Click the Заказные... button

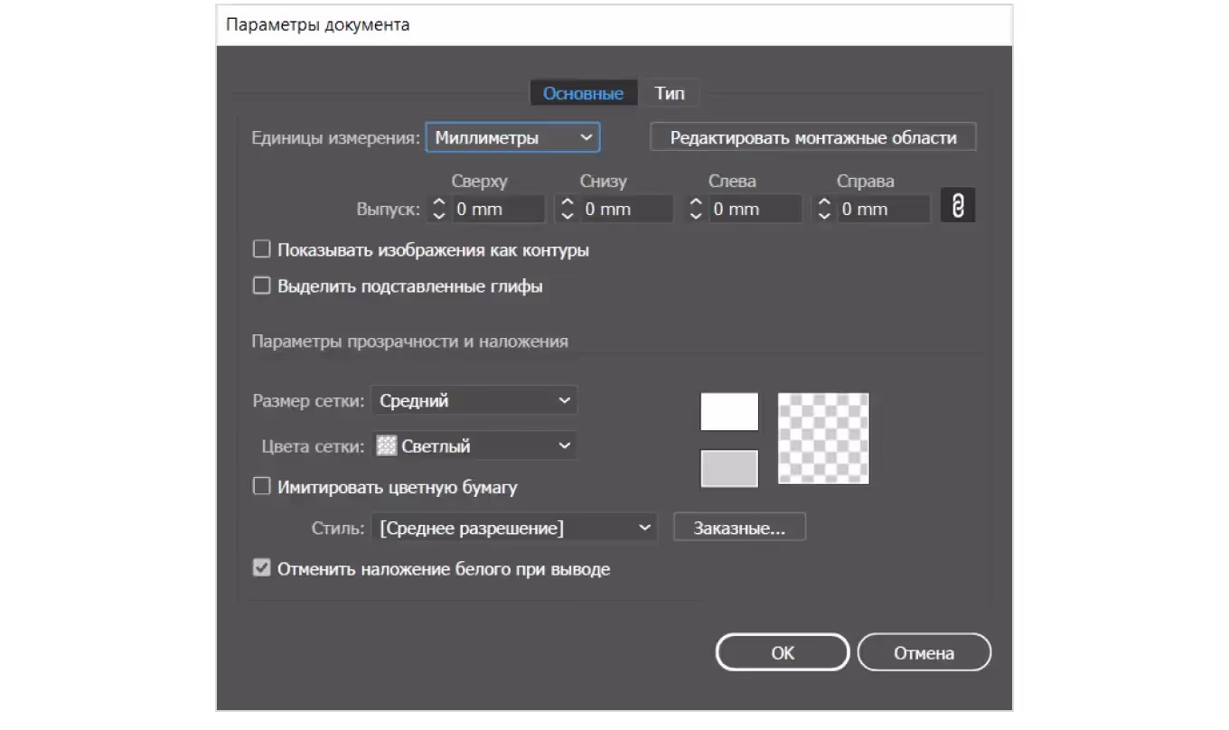click(739, 528)
